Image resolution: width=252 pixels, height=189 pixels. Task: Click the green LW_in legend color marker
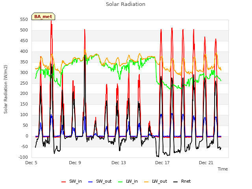tap(120, 182)
